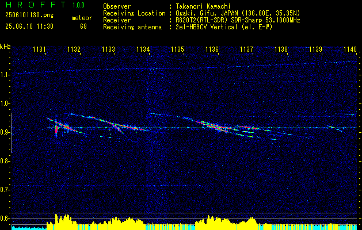Click time marker 1136

(212, 49)
